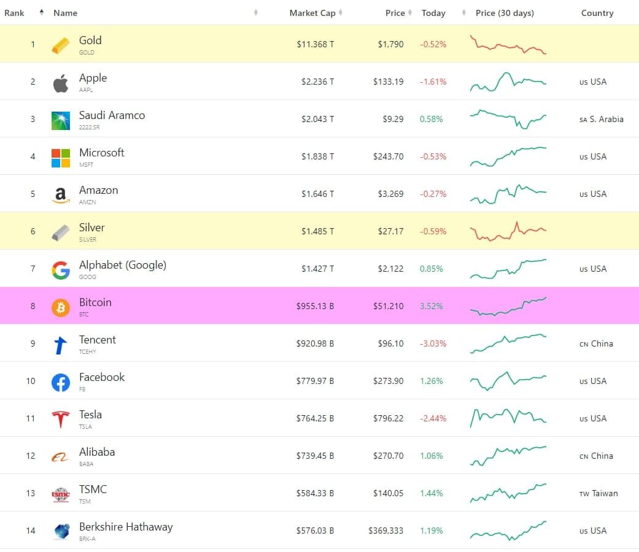Viewport: 639px width, 552px height.
Task: Click the Country column header
Action: [597, 13]
